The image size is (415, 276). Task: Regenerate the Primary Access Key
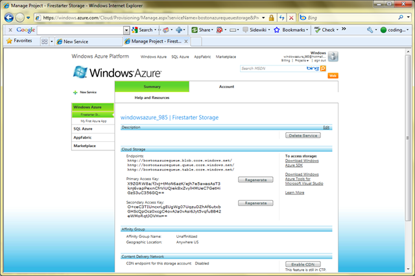pyautogui.click(x=255, y=179)
